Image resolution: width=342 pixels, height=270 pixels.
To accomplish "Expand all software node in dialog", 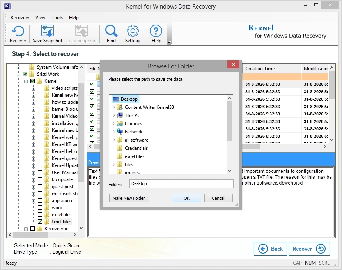I will [114, 140].
